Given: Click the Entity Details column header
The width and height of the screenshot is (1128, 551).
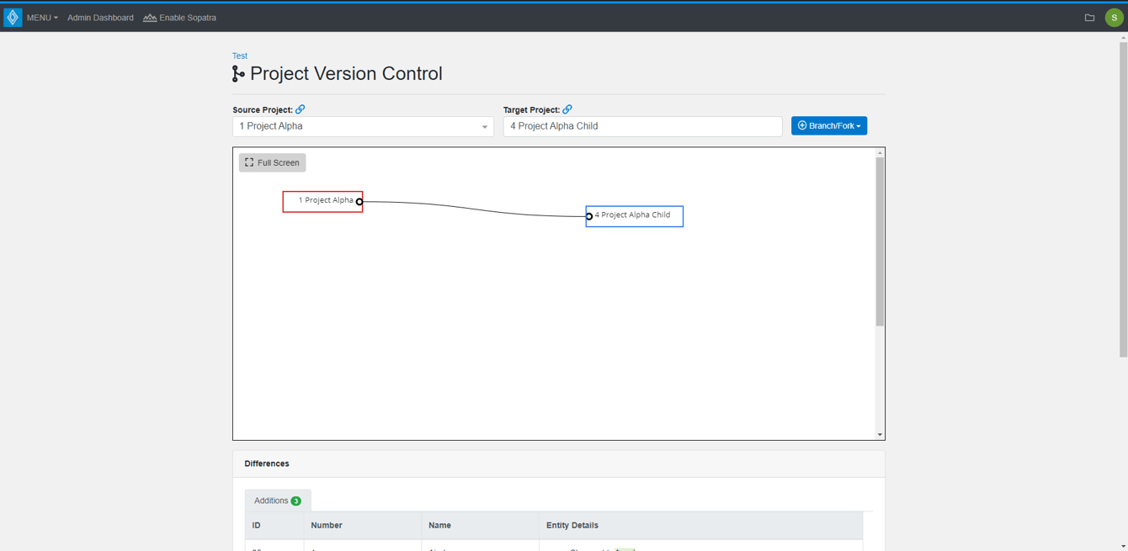Looking at the screenshot, I should coord(701,525).
